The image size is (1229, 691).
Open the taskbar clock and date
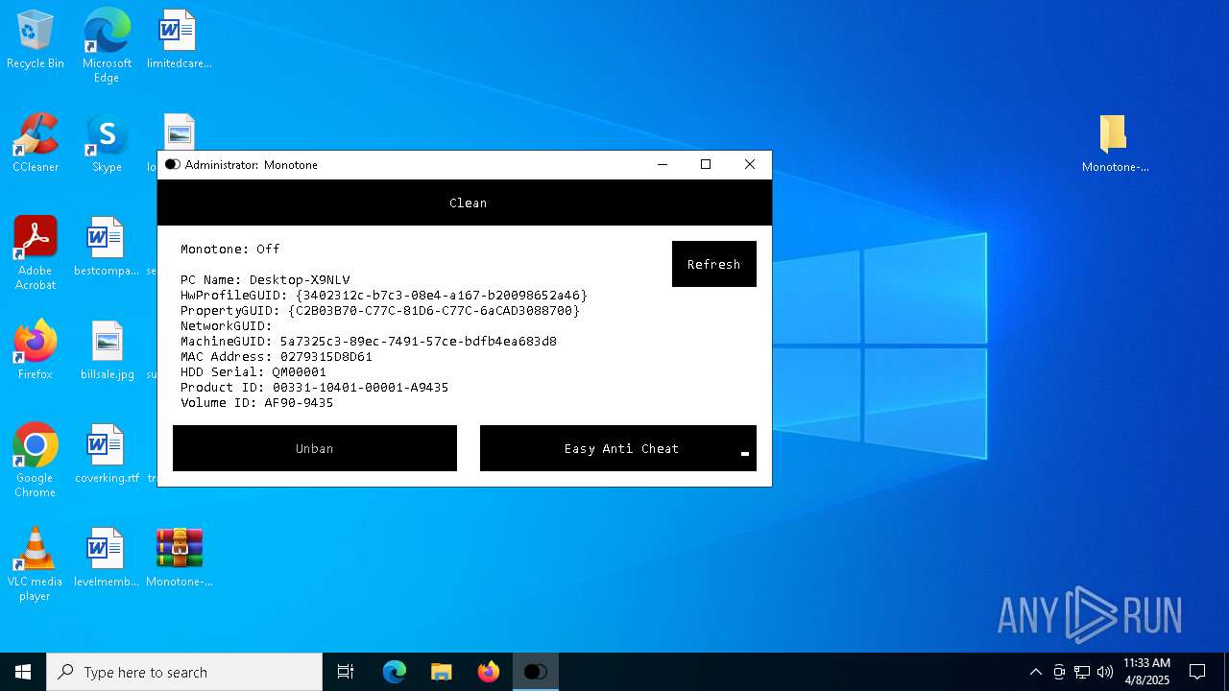(1146, 672)
